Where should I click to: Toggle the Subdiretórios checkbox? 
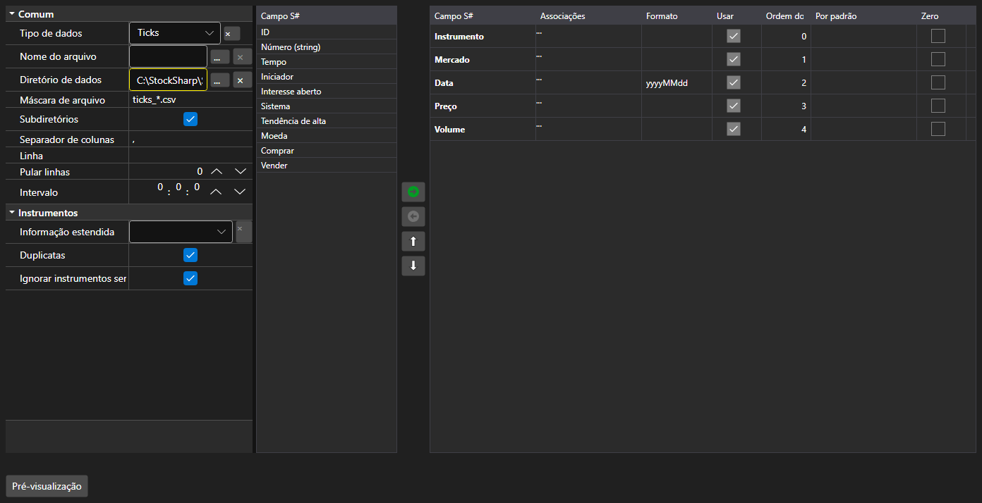tap(190, 119)
